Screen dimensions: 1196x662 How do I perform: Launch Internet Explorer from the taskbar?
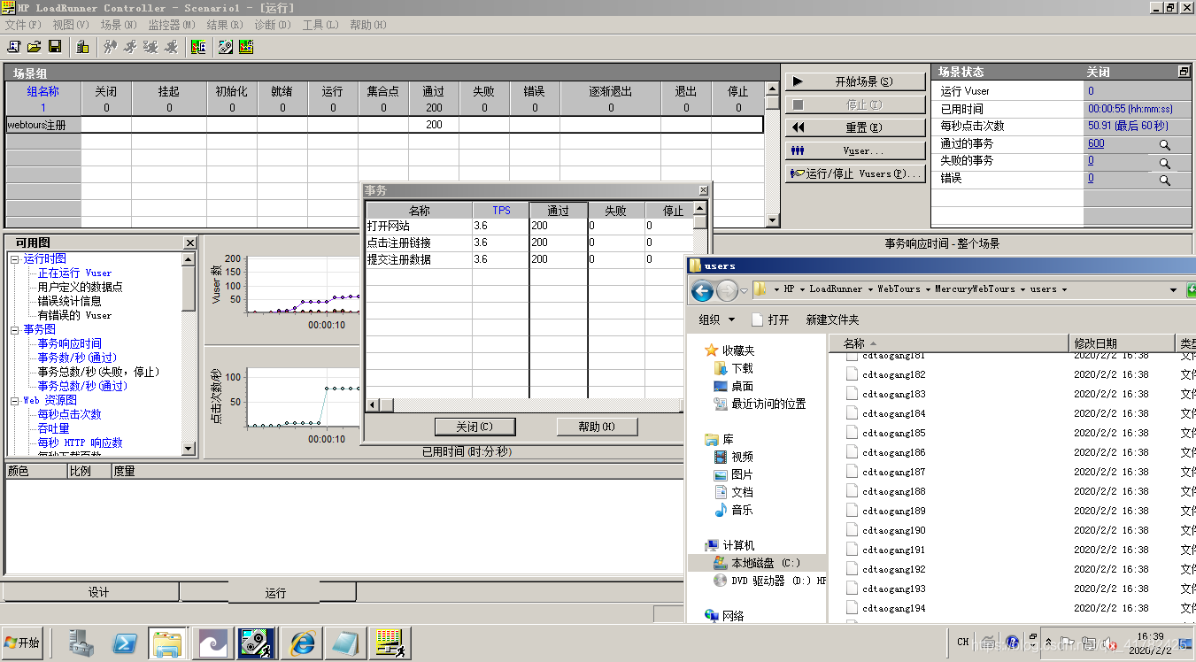300,643
